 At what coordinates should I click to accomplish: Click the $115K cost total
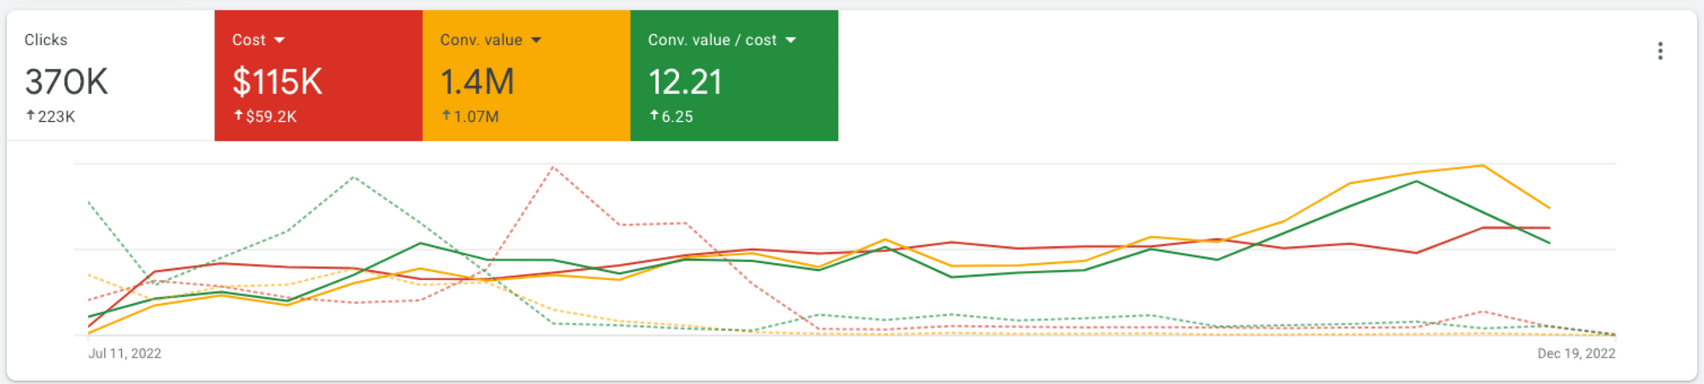click(x=277, y=82)
